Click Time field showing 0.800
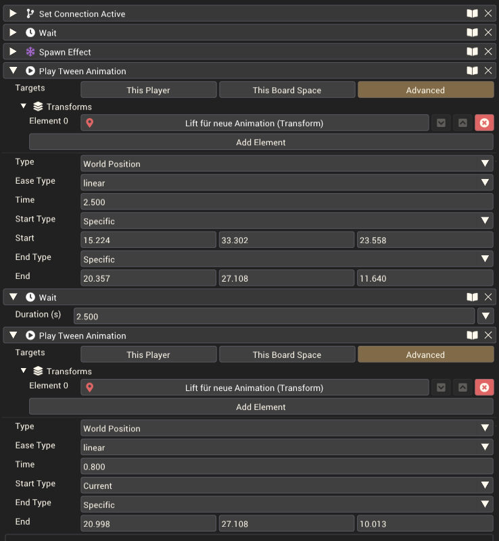Screen dimensions: 499x541 point(287,466)
